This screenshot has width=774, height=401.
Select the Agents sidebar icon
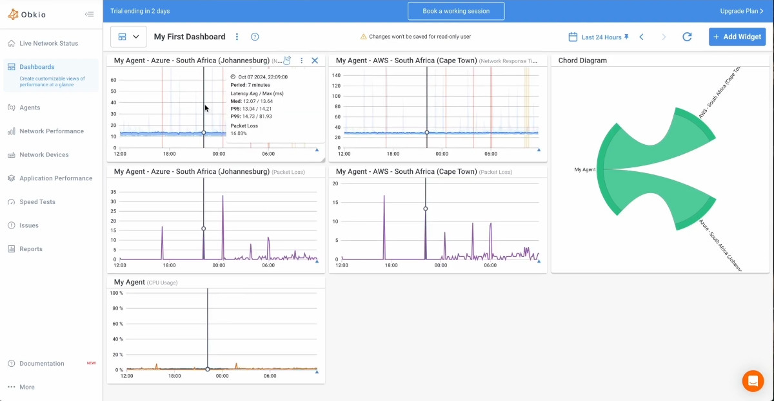pos(30,107)
